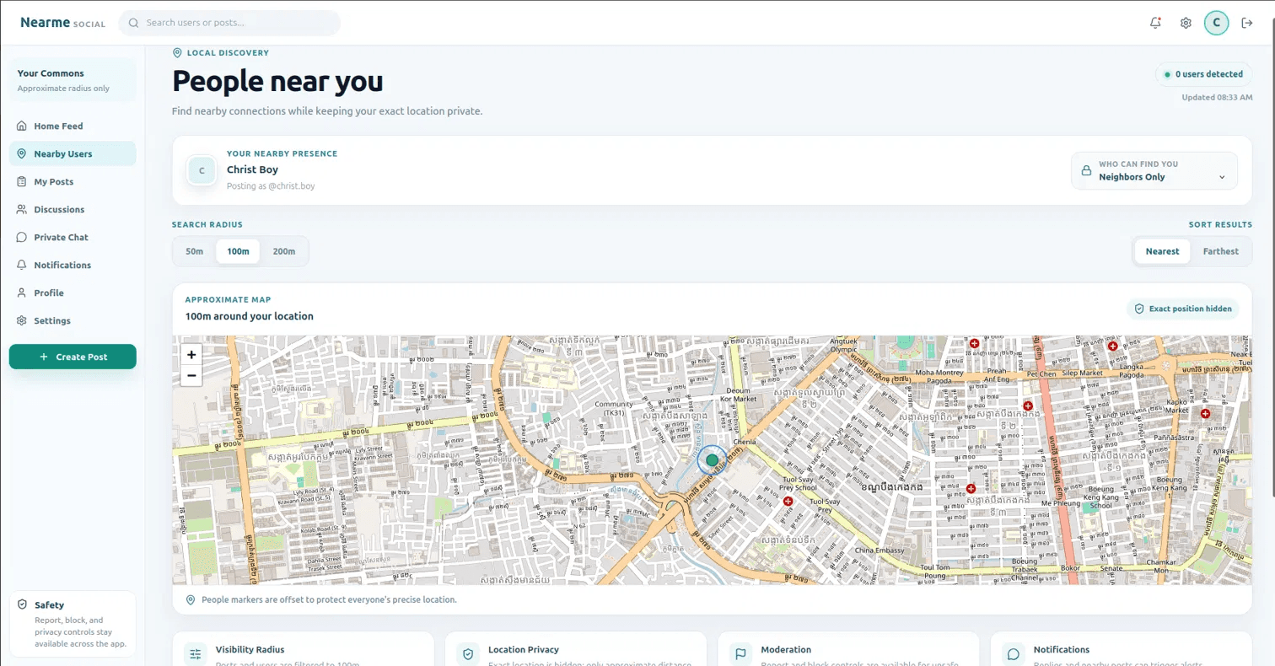Click the 0 users detected badge
This screenshot has height=666, width=1275.
point(1203,74)
